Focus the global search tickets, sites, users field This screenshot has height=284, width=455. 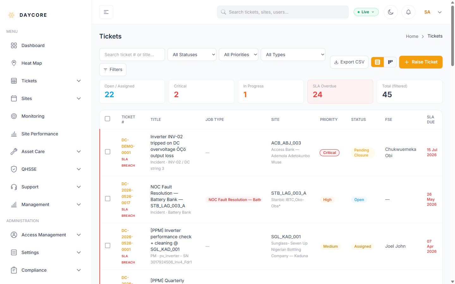[283, 12]
